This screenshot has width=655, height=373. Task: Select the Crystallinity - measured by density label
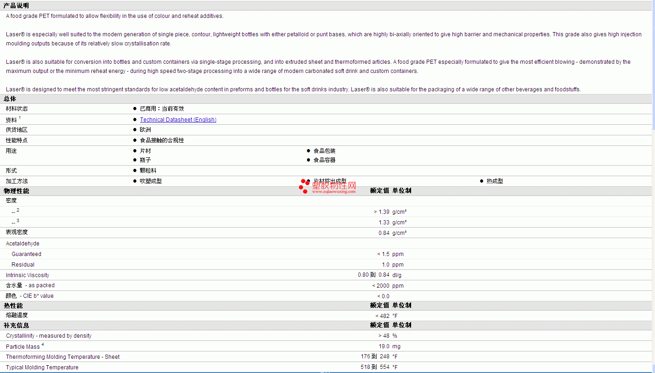pyautogui.click(x=49, y=336)
